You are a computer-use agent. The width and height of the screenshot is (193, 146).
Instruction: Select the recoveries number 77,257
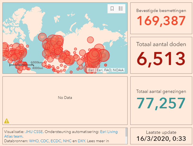(161, 103)
